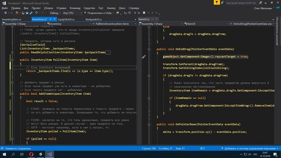Viewport: 281px width, 158px height.
Task: Click the pin icon on Inventory.cs tab
Action: pos(51,19)
